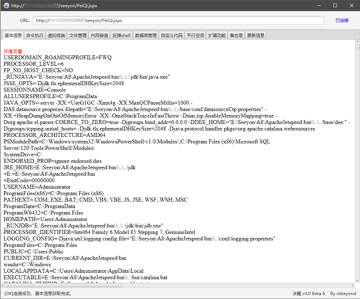Switch to the 反弹shell tab
The width and height of the screenshot is (360, 299).
[121, 35]
